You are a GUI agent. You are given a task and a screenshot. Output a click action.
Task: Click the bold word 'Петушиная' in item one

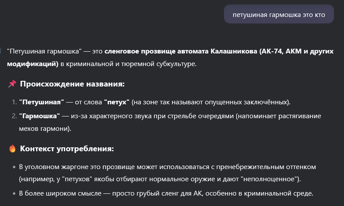pyautogui.click(x=41, y=102)
